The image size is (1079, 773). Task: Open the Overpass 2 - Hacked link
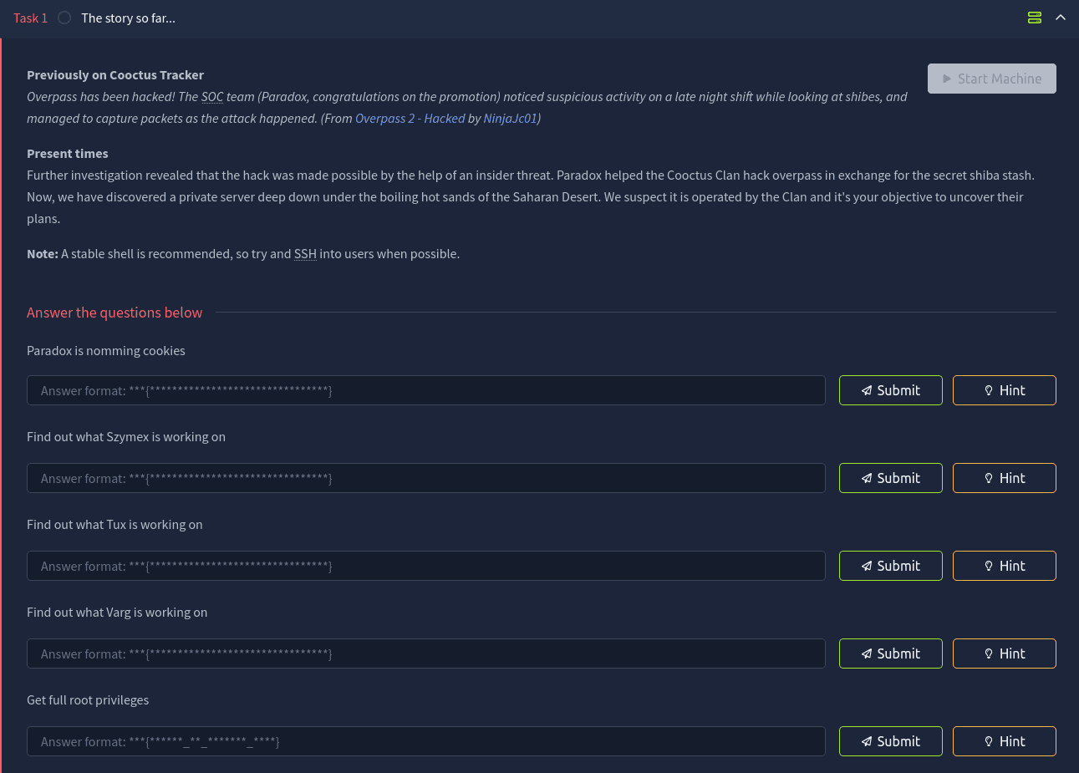tap(410, 119)
